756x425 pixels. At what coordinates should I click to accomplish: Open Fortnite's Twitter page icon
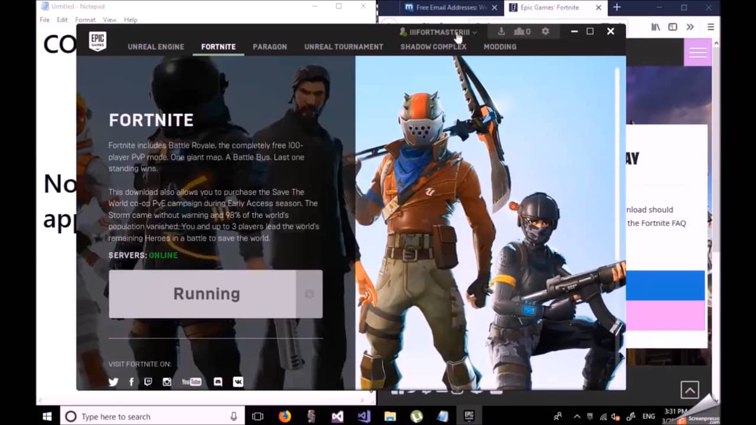pos(113,382)
